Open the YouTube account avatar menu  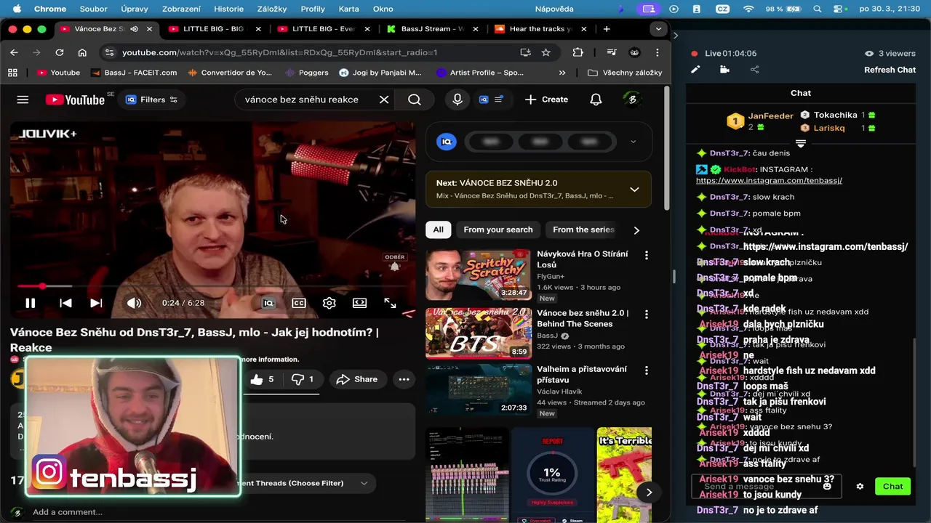[x=632, y=100]
